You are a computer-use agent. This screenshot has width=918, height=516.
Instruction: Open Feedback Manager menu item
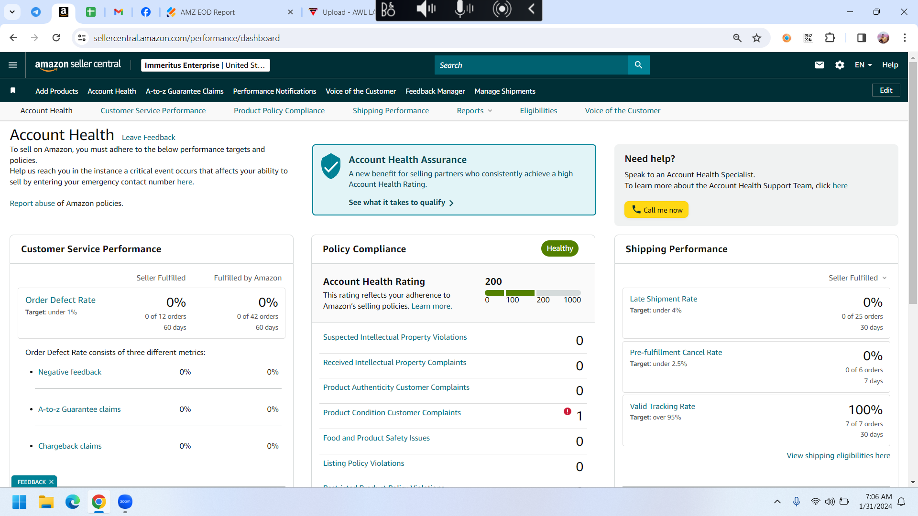pyautogui.click(x=435, y=91)
